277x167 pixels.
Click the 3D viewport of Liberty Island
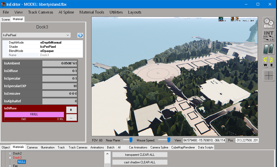(174, 76)
